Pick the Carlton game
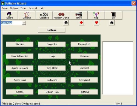 (x=20, y=92)
